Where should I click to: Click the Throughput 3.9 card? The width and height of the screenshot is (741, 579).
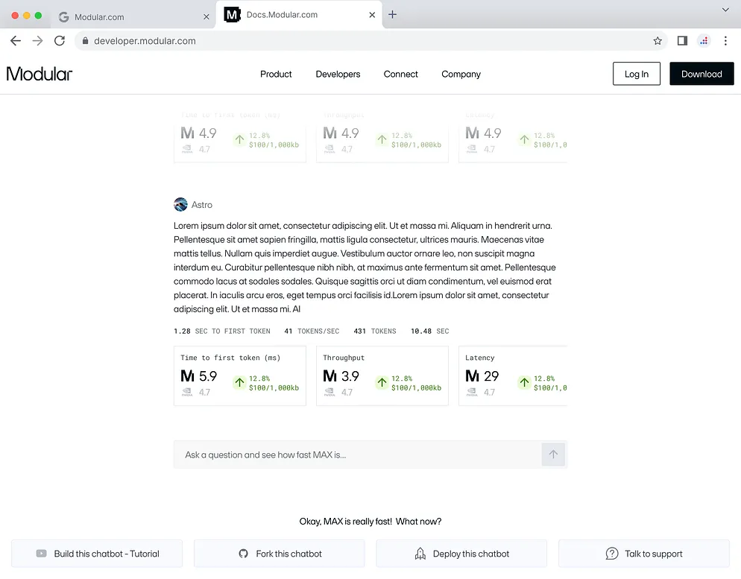point(382,376)
